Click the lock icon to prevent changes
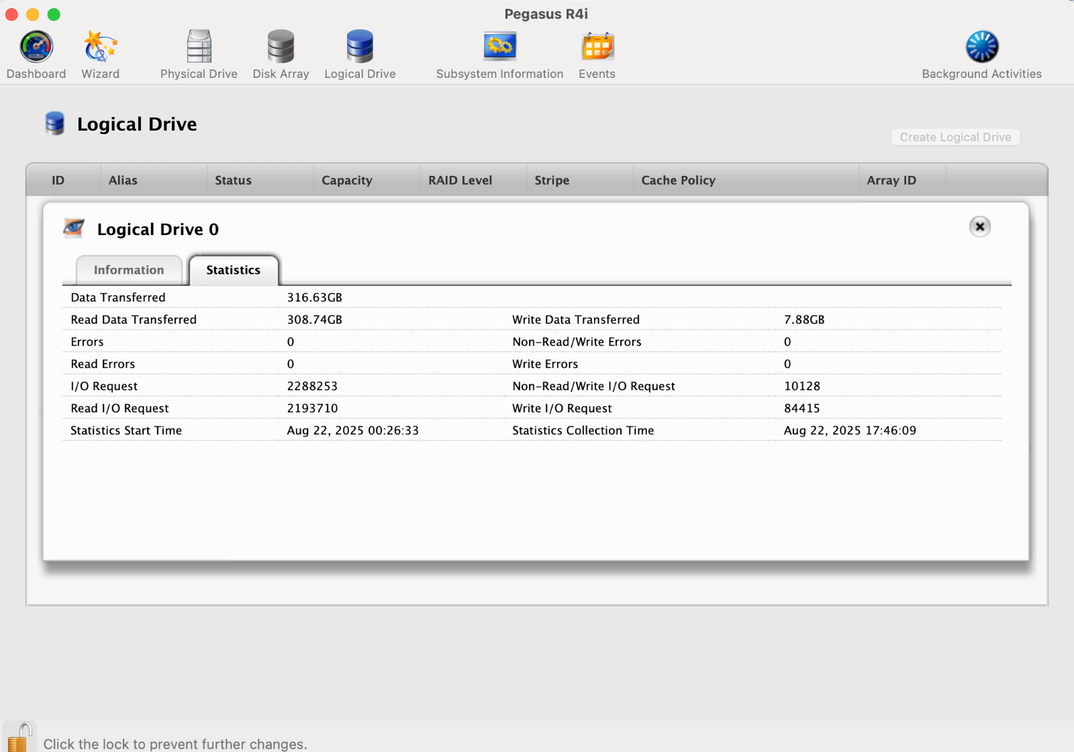 [19, 737]
